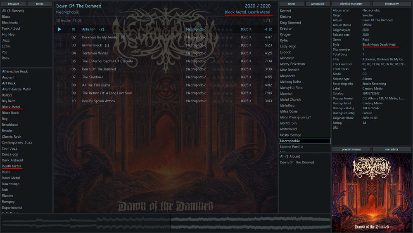
Task: Click the Label value Century Media
Action: [372, 89]
